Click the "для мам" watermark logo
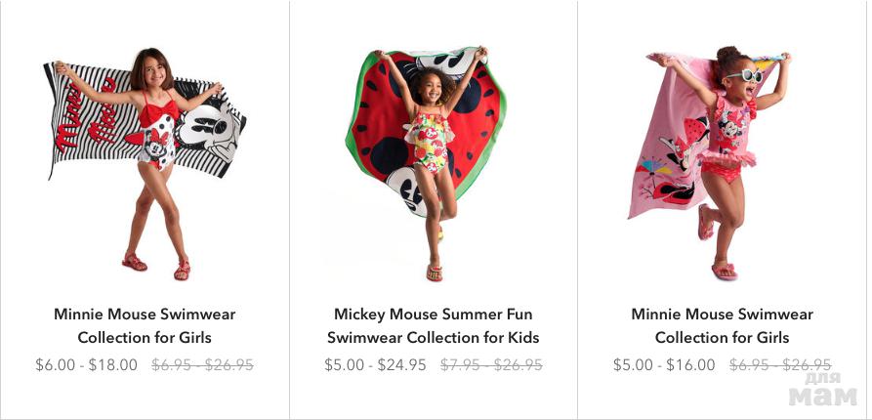The image size is (872, 420). click(822, 390)
